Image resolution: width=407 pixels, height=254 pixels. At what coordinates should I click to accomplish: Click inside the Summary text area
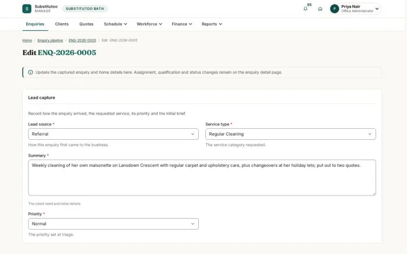[x=202, y=177]
